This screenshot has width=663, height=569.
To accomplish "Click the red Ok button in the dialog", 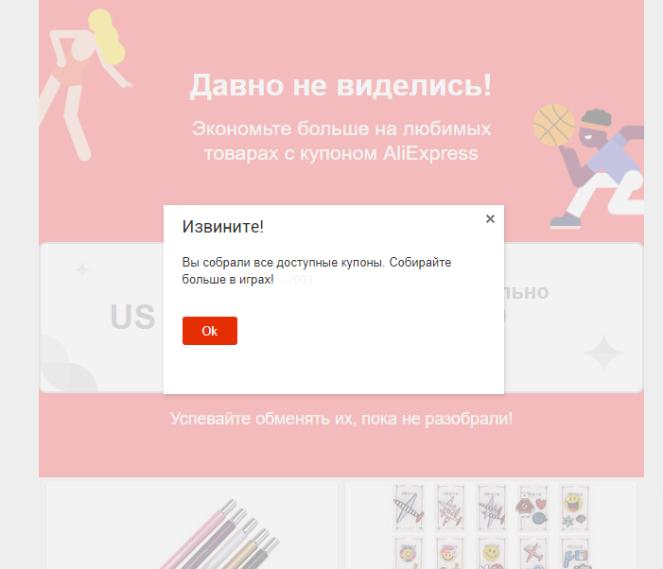I will coord(210,331).
